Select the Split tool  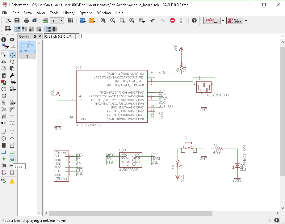tap(4, 116)
